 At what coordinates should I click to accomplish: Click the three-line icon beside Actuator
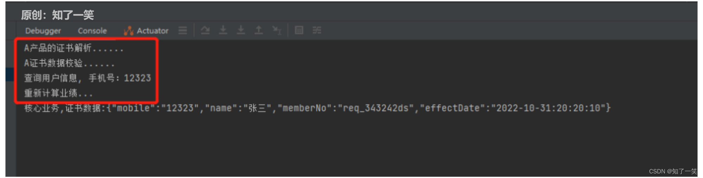click(182, 30)
